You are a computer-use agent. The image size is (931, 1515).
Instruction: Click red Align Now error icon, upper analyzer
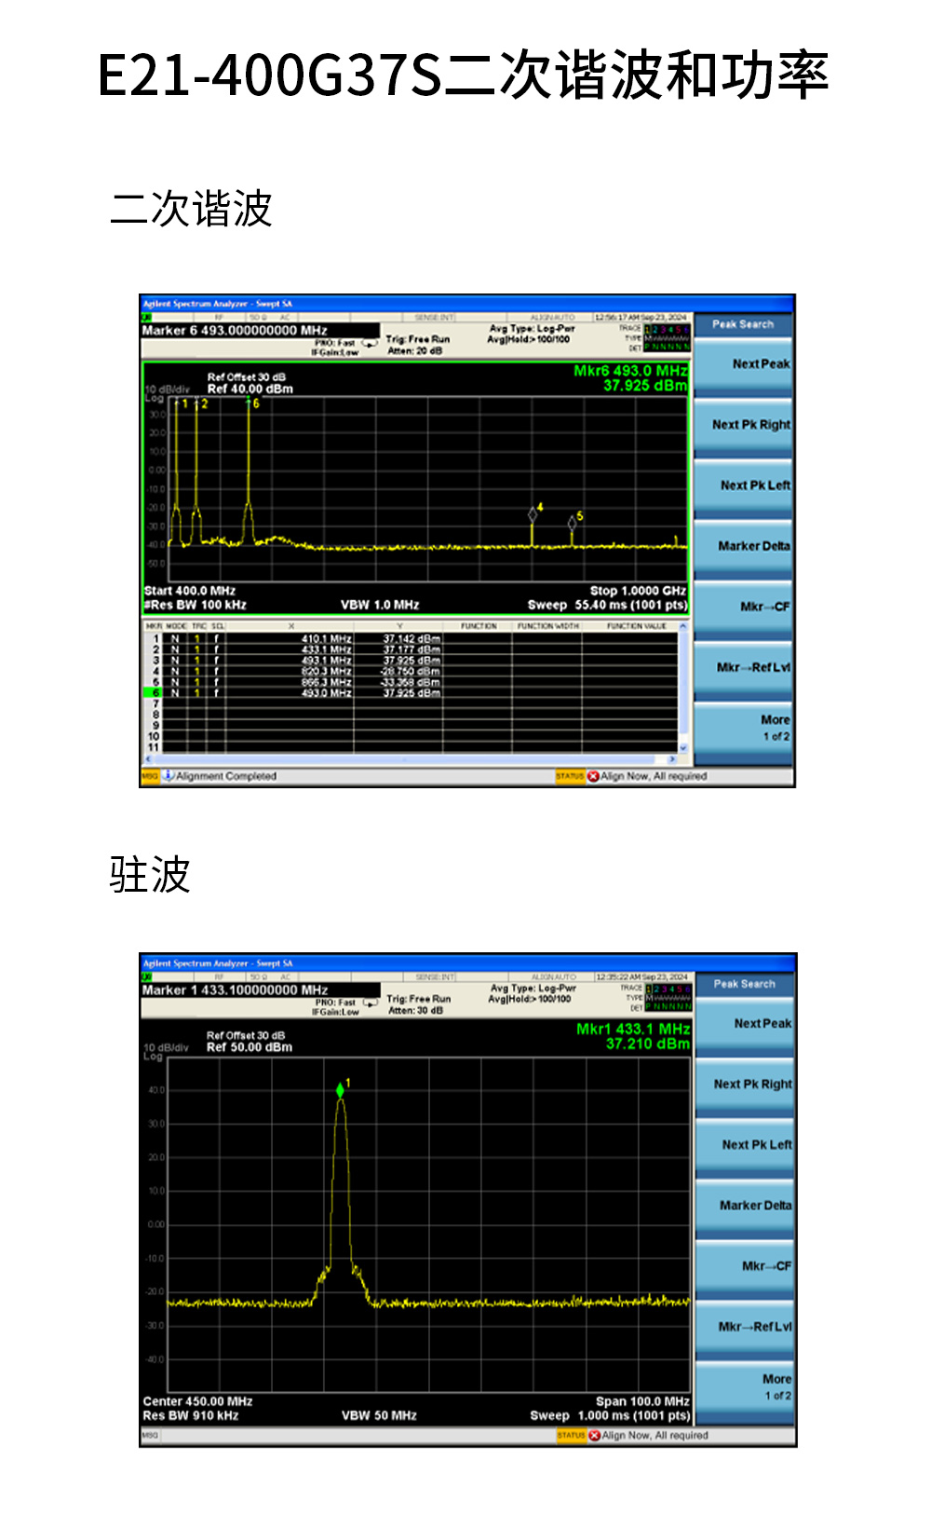(x=593, y=776)
